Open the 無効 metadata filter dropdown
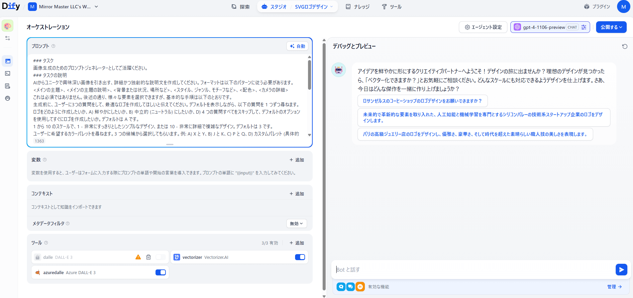Image resolution: width=633 pixels, height=298 pixels. 296,224
